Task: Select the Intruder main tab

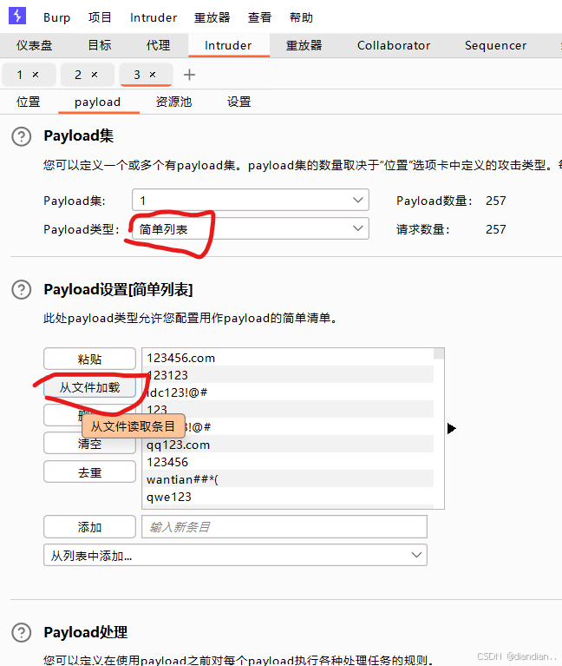Action: pyautogui.click(x=228, y=45)
